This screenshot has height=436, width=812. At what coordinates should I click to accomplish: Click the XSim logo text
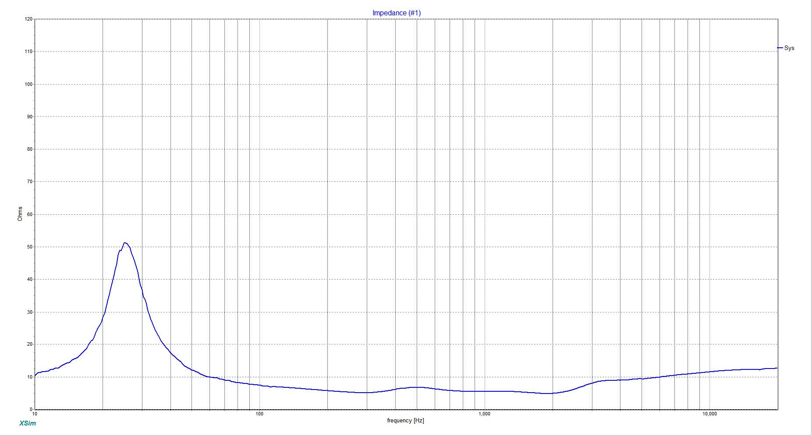28,423
